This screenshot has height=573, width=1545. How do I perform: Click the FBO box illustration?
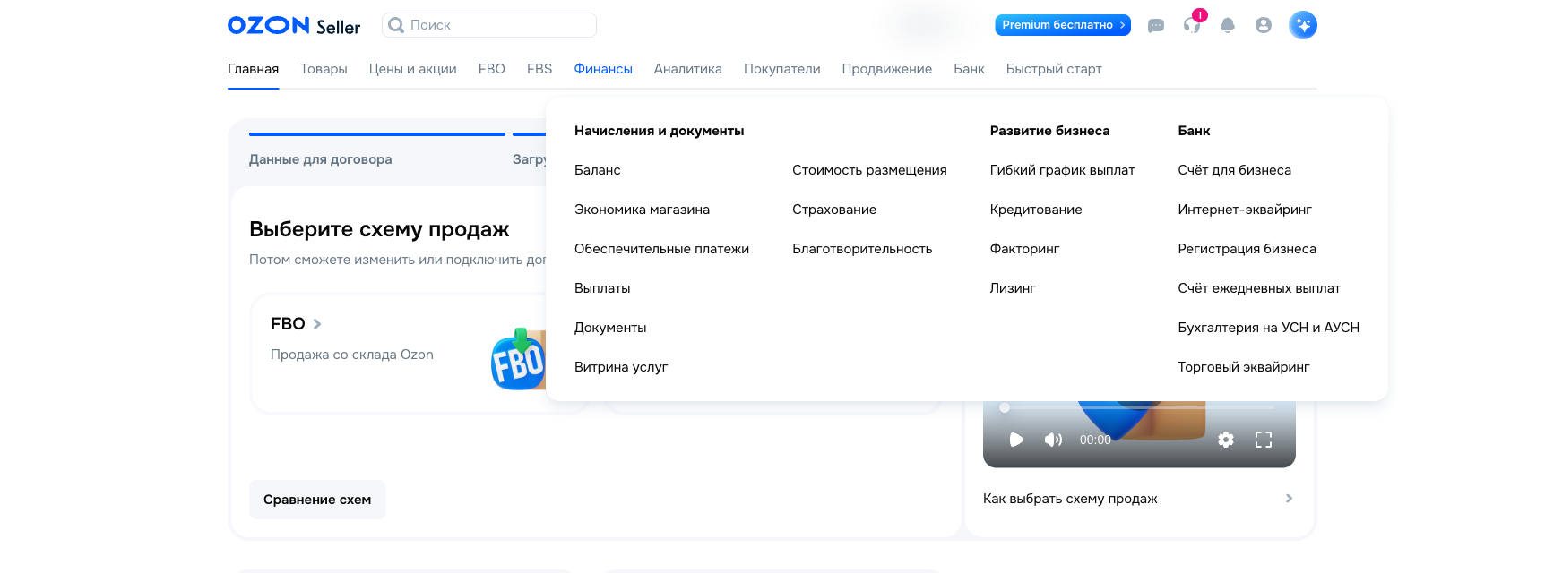click(518, 360)
